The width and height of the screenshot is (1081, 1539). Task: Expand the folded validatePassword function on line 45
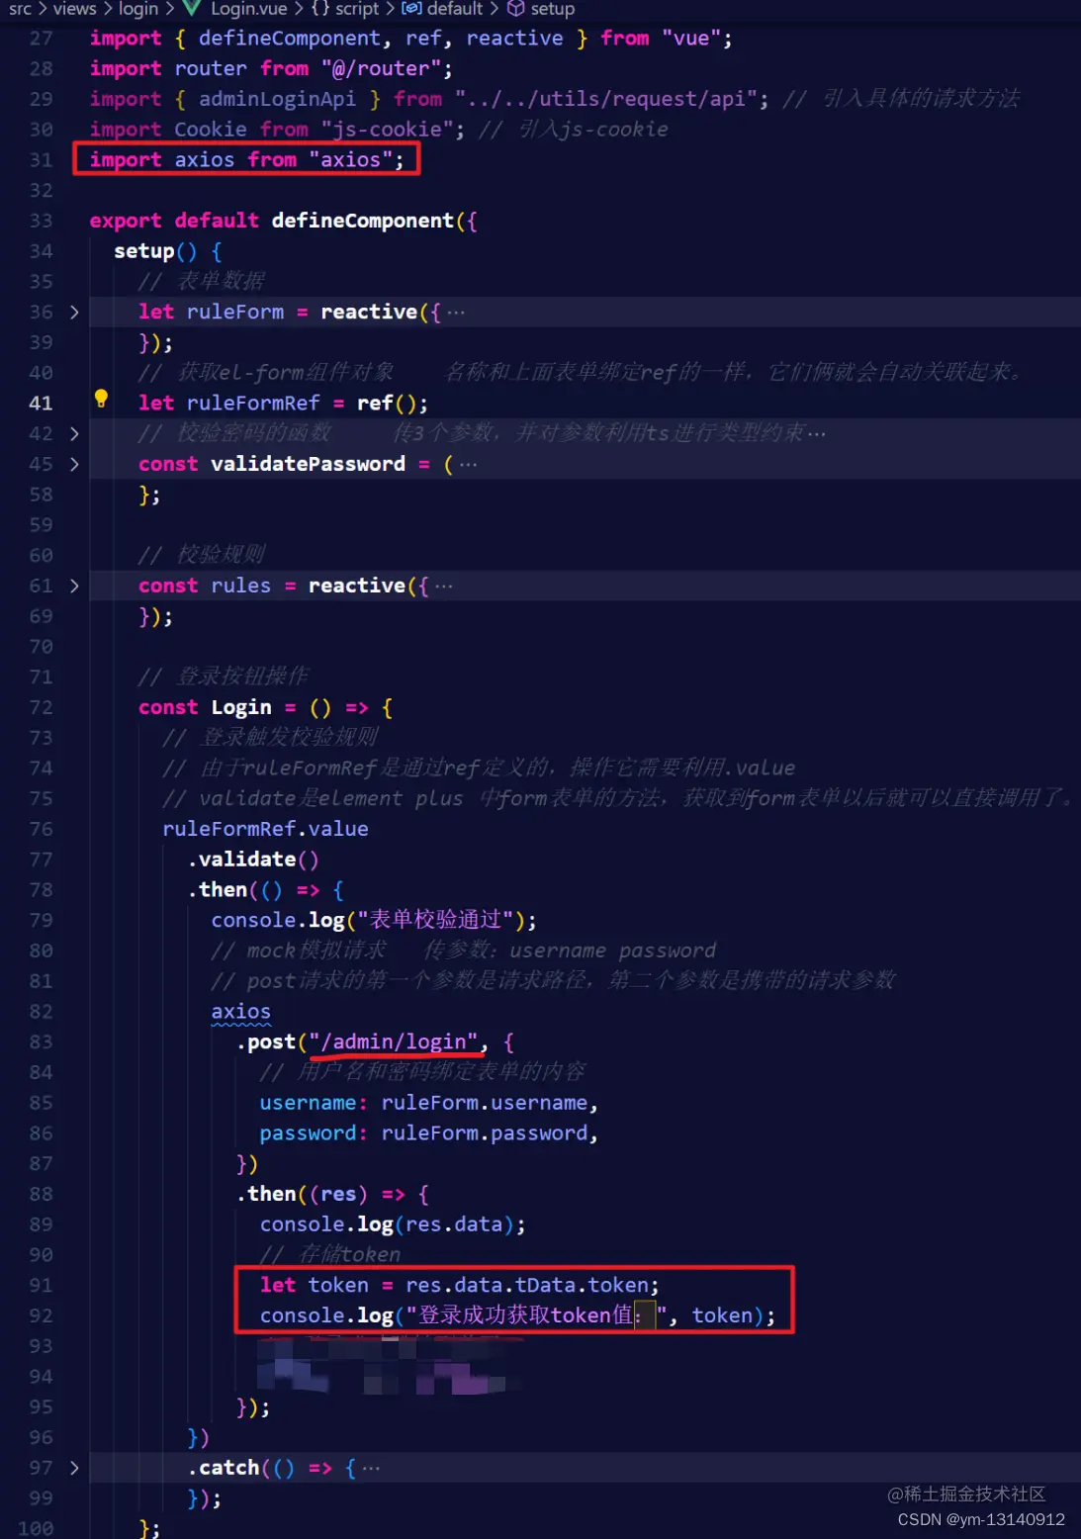click(x=74, y=463)
